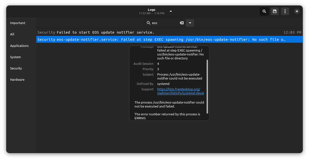
Task: Open the System logs category
Action: [x=15, y=57]
